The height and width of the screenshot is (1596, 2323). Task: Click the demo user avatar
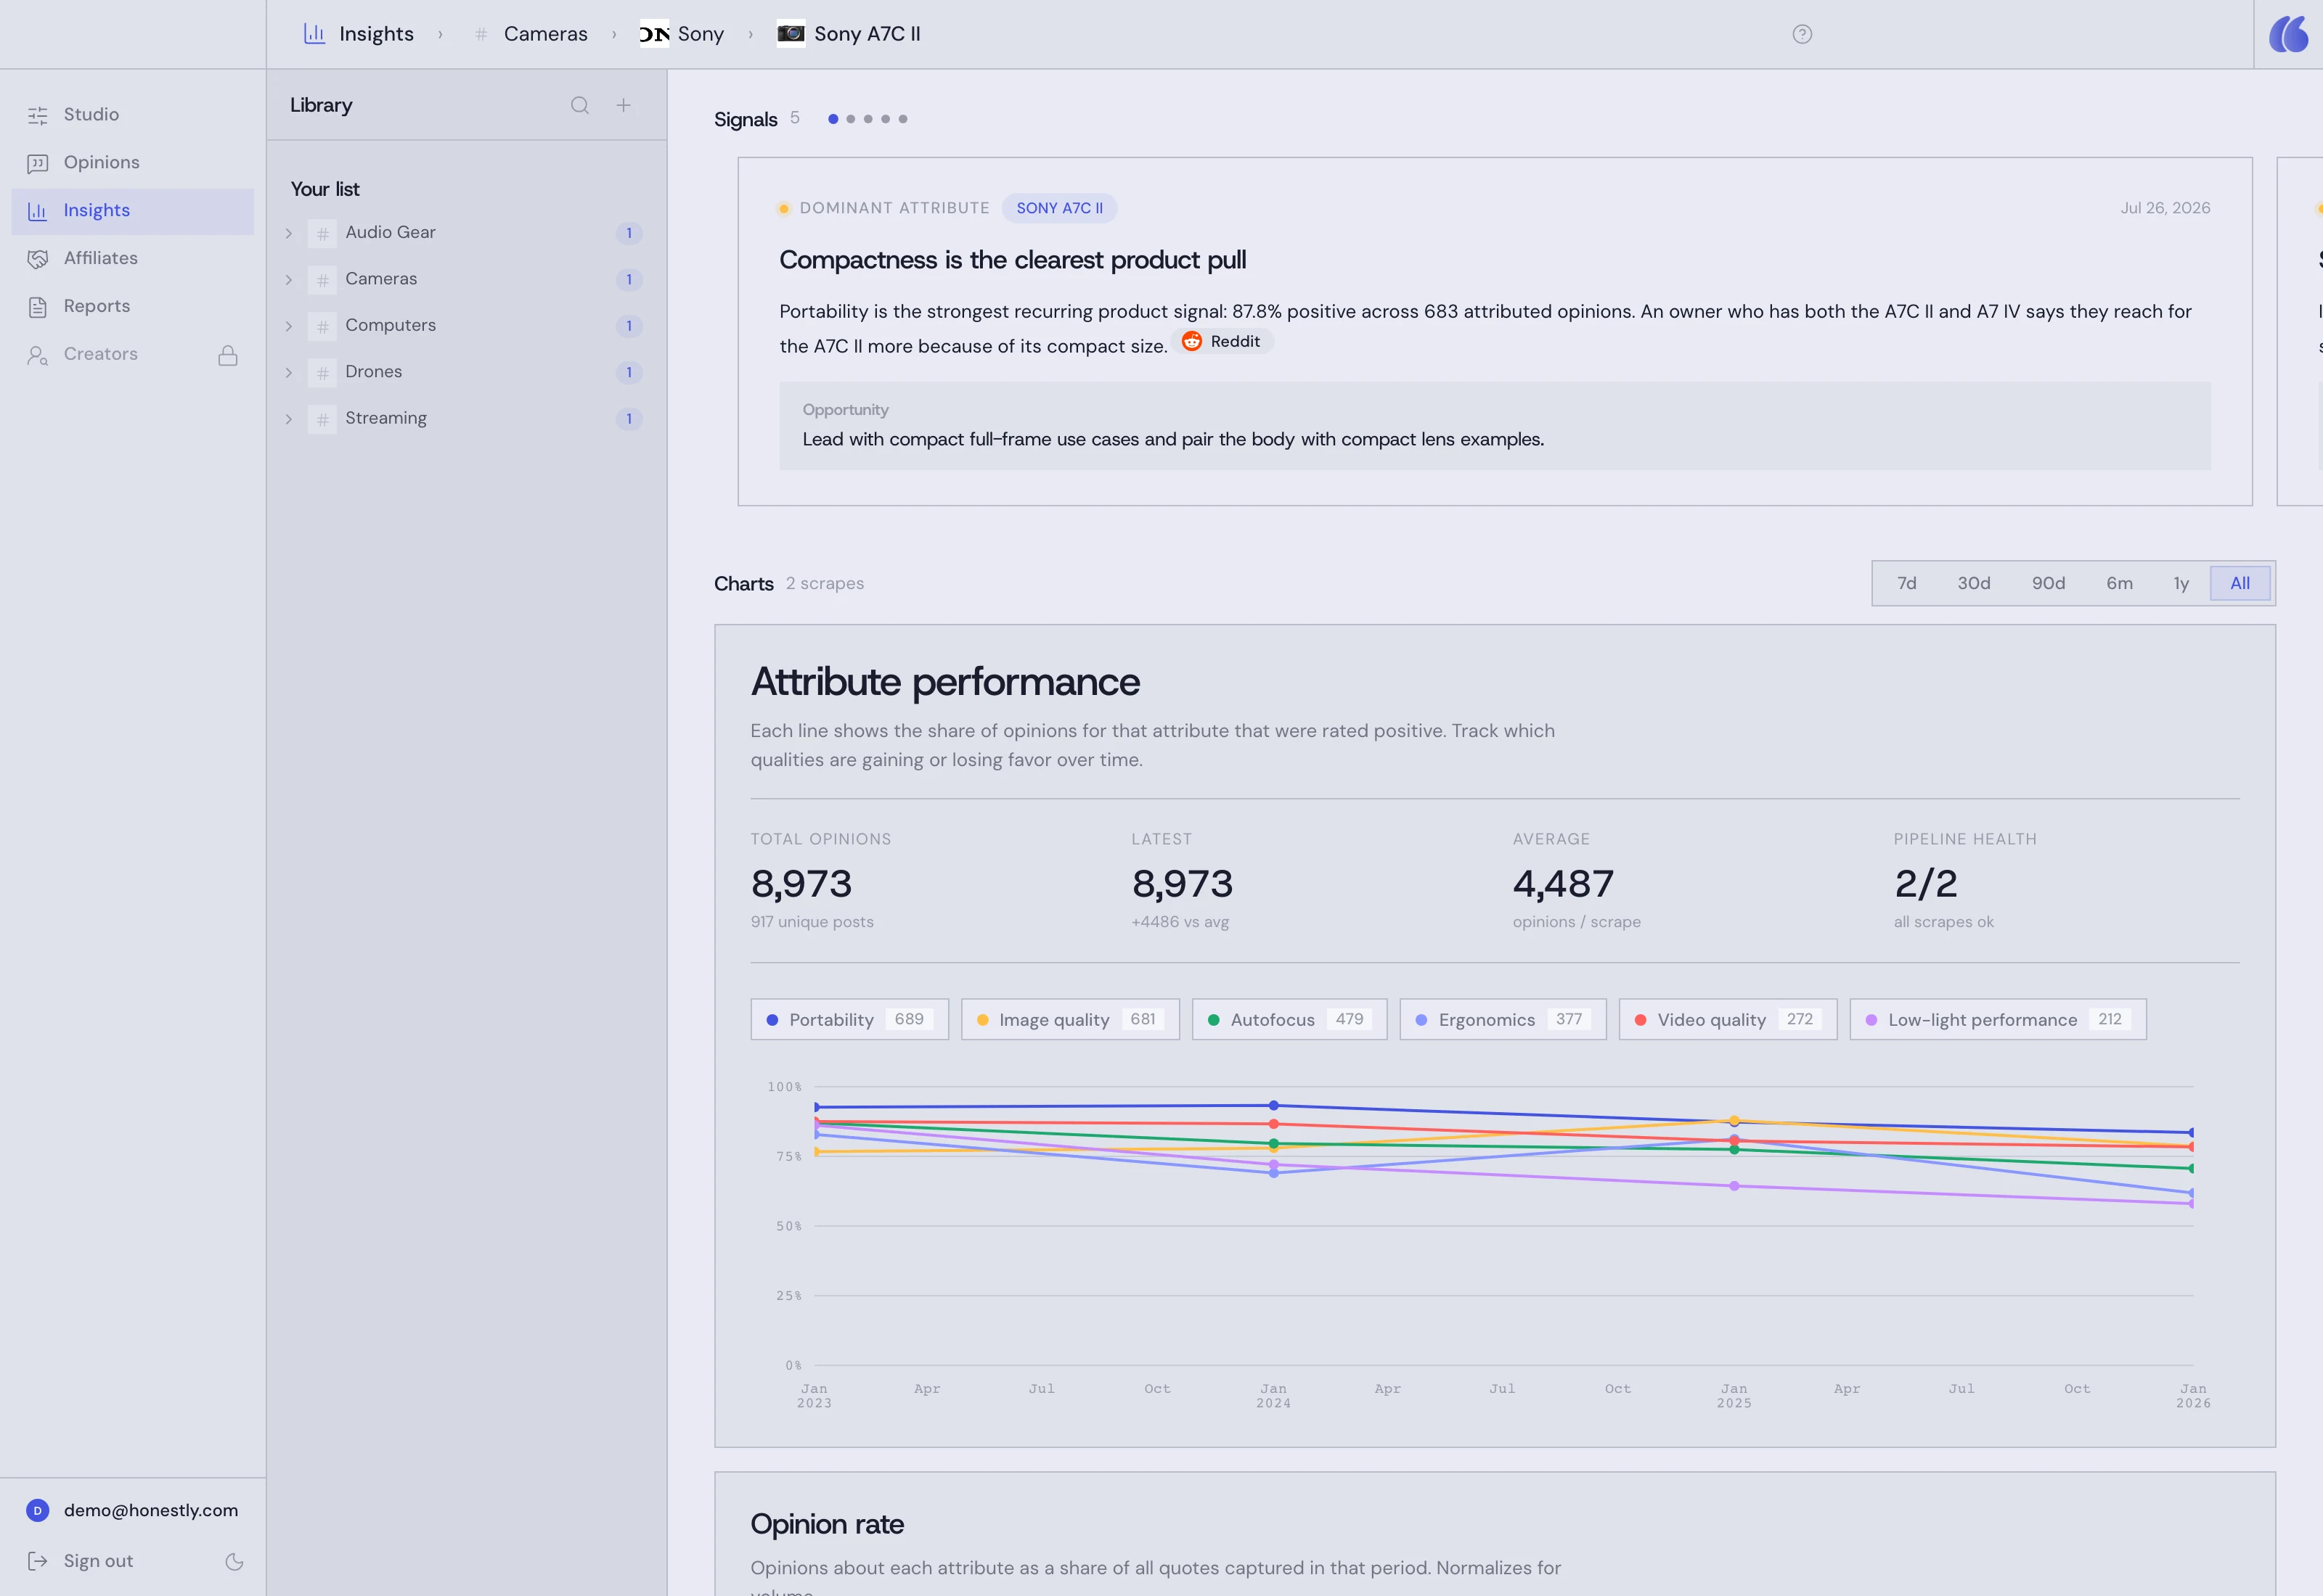point(38,1510)
